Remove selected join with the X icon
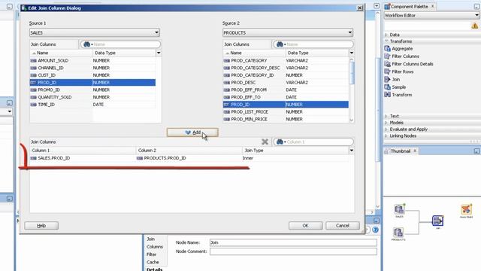481x271 pixels. [x=265, y=142]
